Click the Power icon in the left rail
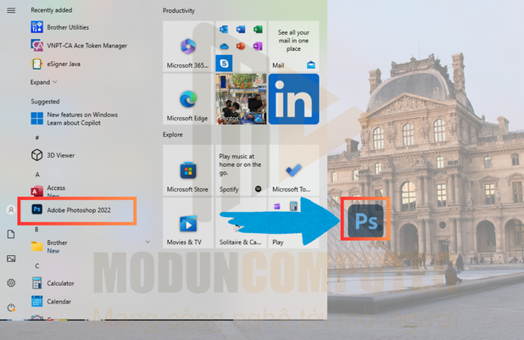Viewport: 524px width, 340px height. point(11,308)
